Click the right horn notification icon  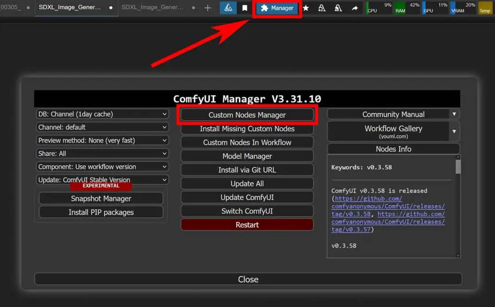point(338,8)
